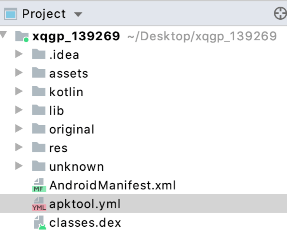Expand the assets folder arrow

(19, 73)
